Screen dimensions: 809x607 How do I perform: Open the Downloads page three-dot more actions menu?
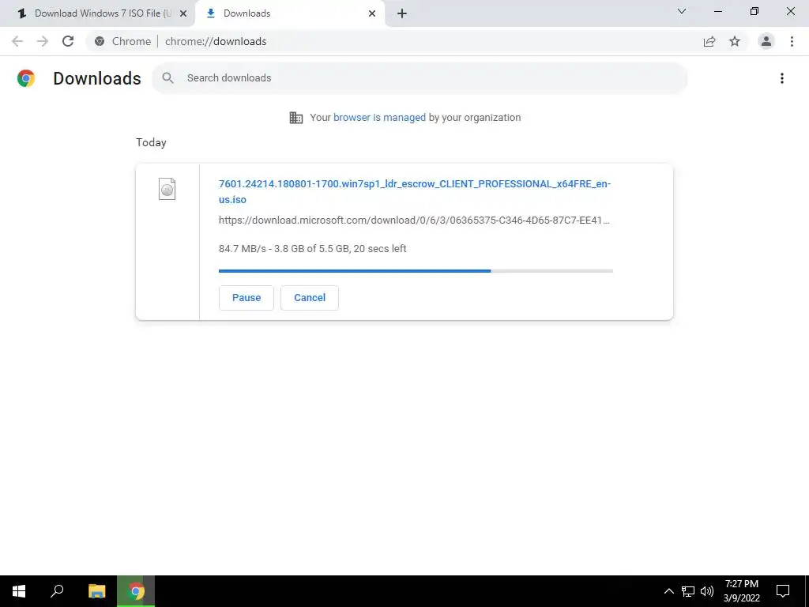(782, 78)
